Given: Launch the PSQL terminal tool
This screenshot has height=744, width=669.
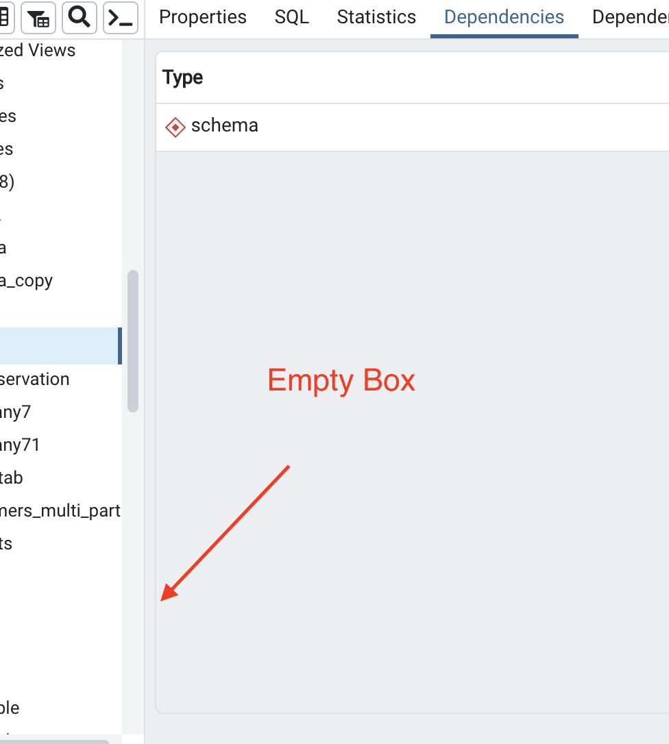Looking at the screenshot, I should [x=121, y=18].
